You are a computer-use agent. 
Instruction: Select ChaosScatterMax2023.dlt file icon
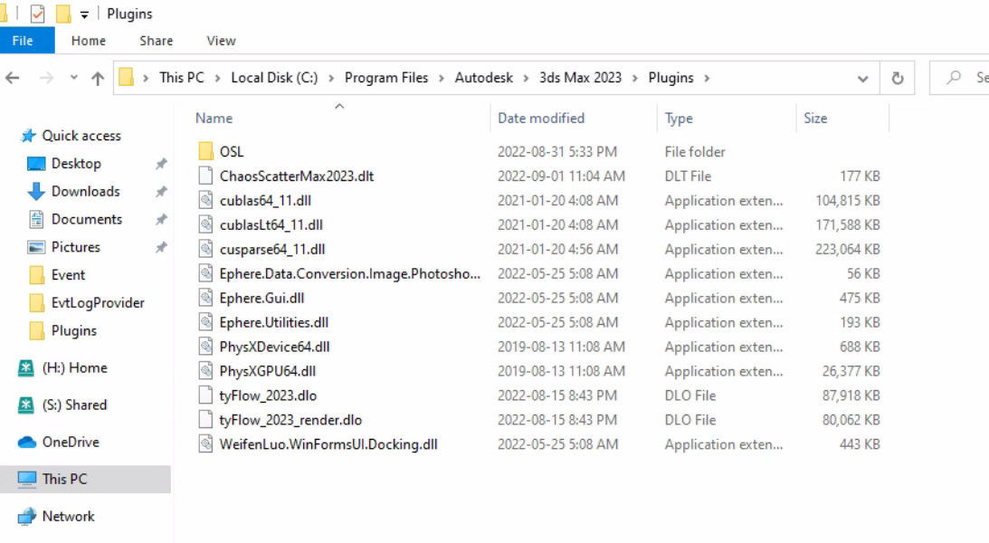pyautogui.click(x=205, y=176)
